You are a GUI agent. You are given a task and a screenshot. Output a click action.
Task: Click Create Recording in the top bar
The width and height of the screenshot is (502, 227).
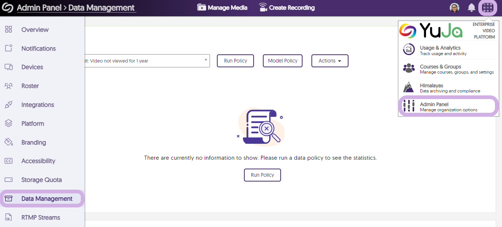(x=287, y=8)
